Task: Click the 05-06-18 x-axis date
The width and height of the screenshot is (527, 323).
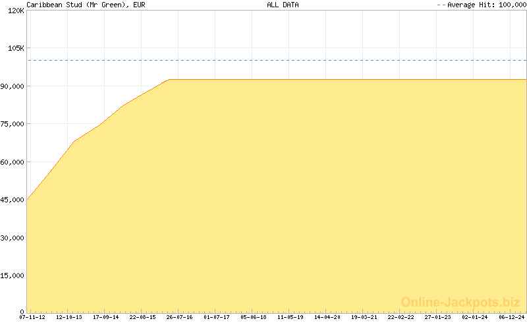Action: click(254, 317)
